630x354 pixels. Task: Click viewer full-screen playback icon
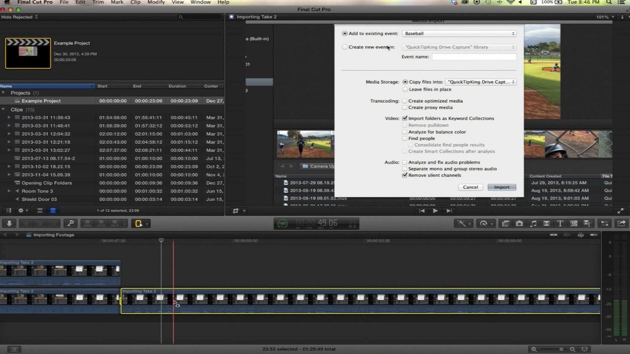620,211
